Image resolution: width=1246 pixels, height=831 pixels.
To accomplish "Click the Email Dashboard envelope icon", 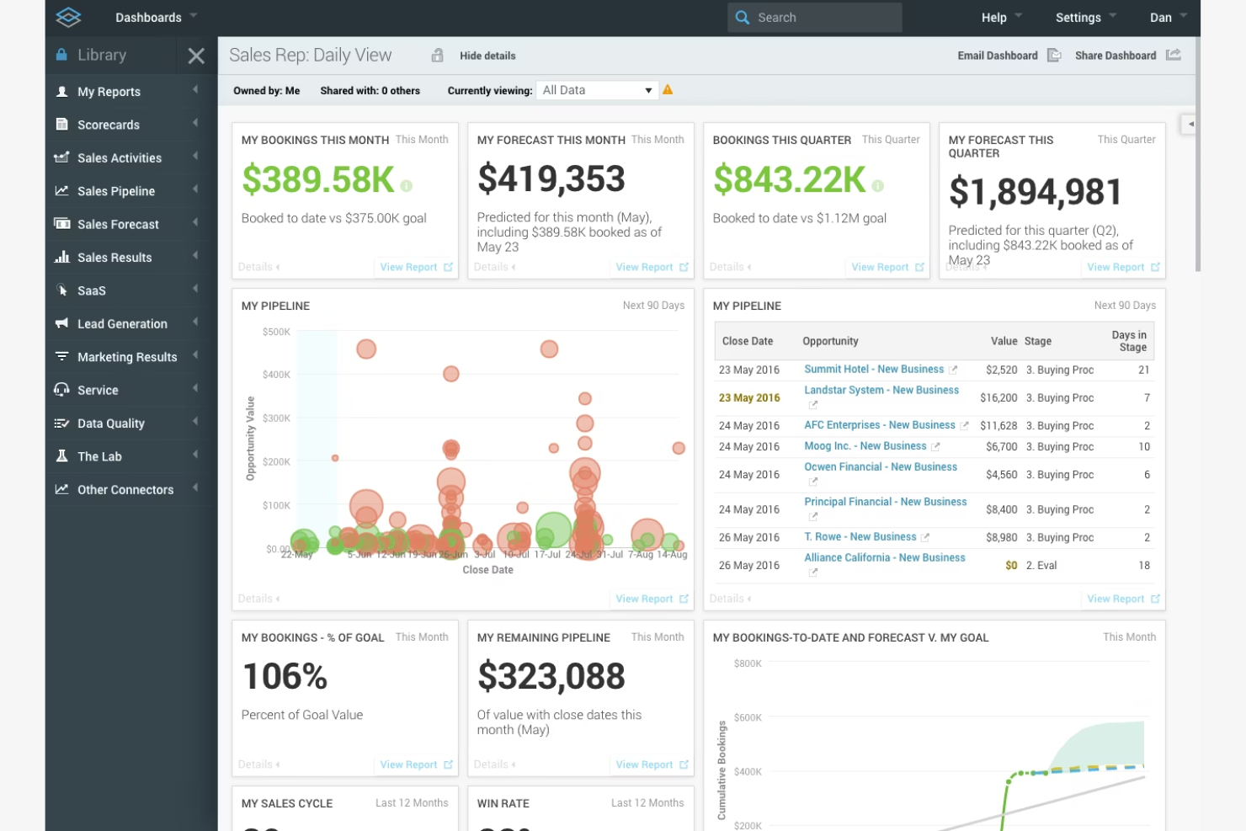I will (1054, 55).
